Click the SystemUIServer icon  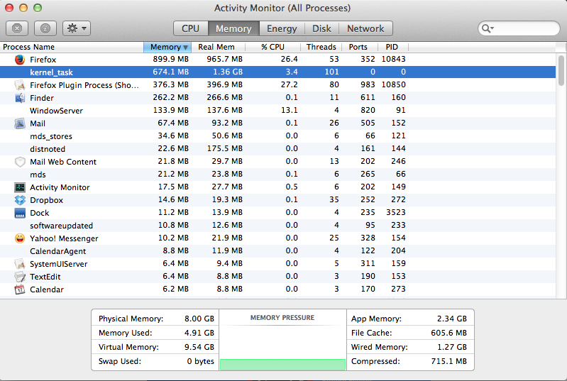20,264
